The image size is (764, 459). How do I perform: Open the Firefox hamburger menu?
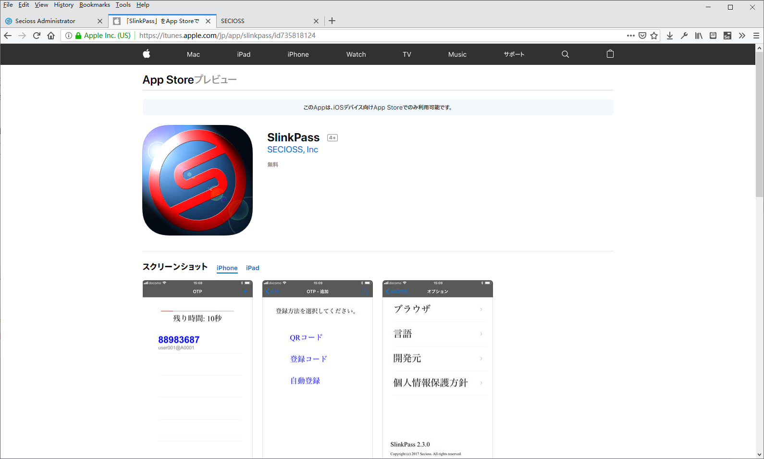click(756, 36)
